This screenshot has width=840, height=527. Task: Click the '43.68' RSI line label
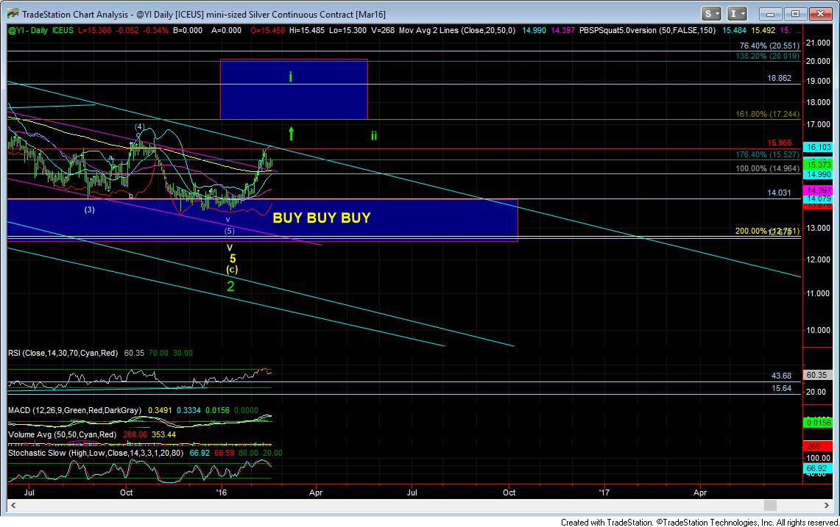[x=782, y=376]
